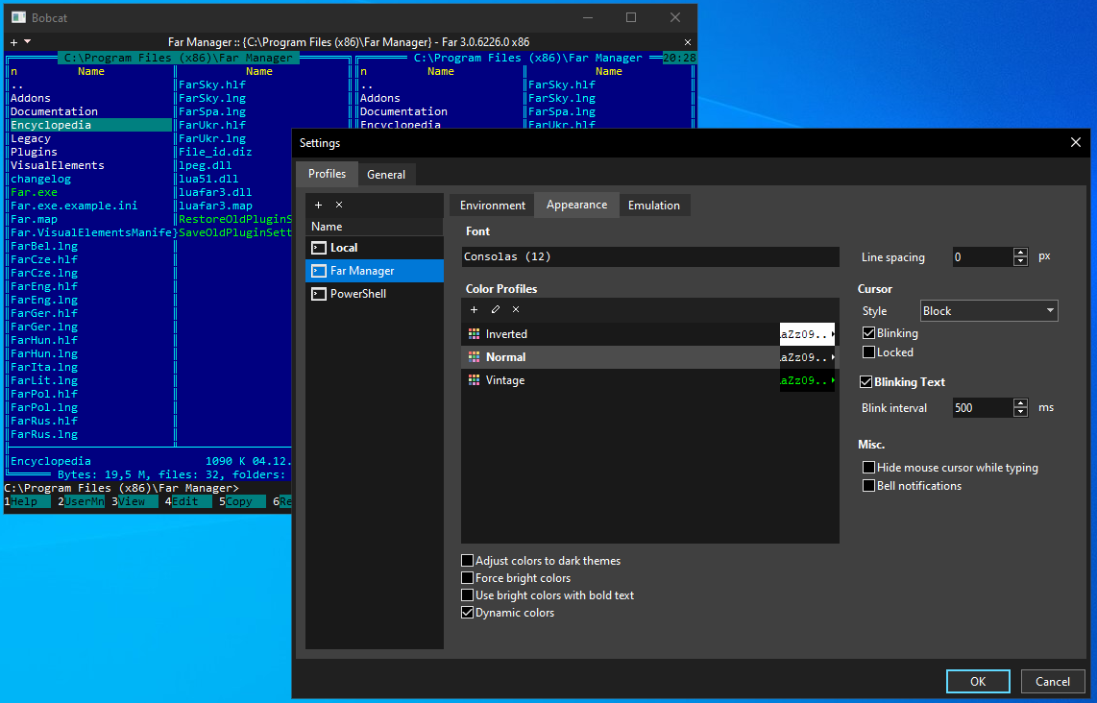This screenshot has height=703, width=1097.
Task: Add a new color profile
Action: click(x=474, y=309)
